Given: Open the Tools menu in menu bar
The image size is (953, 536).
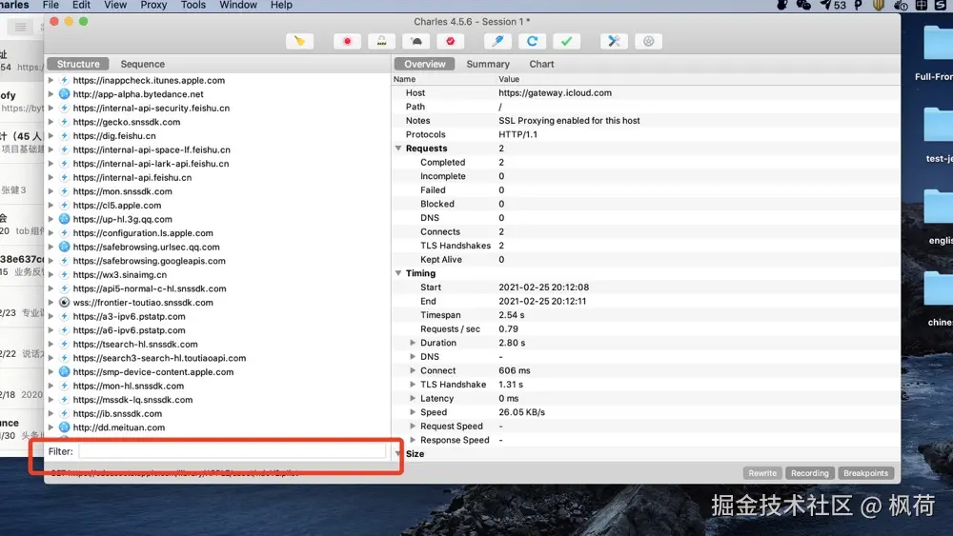Looking at the screenshot, I should (193, 5).
